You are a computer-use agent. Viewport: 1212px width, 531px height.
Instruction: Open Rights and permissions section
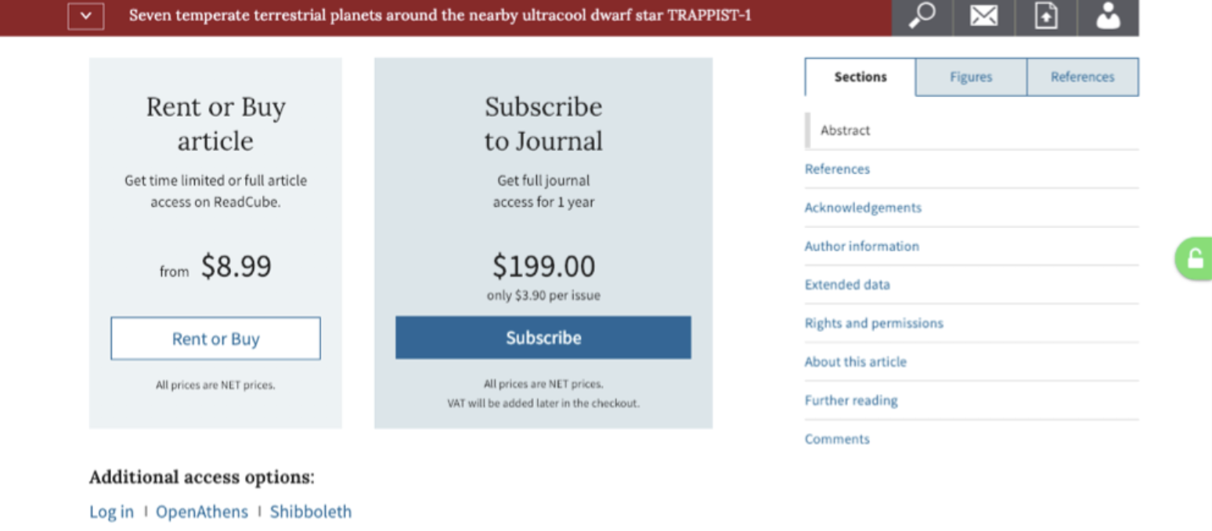(x=874, y=323)
